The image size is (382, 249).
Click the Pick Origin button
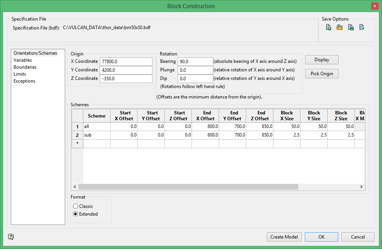pos(322,74)
